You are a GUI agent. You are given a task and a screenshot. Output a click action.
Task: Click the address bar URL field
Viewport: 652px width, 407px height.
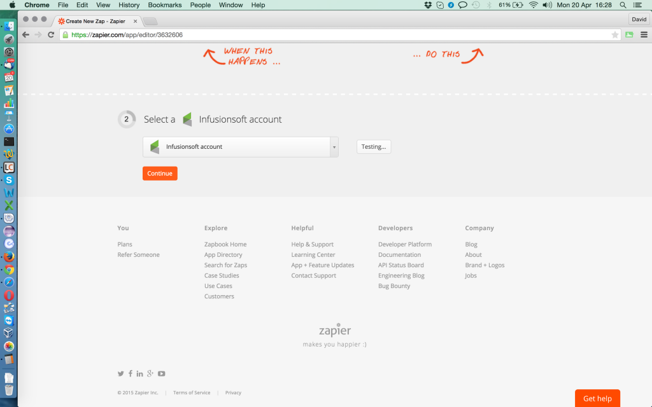tap(339, 35)
